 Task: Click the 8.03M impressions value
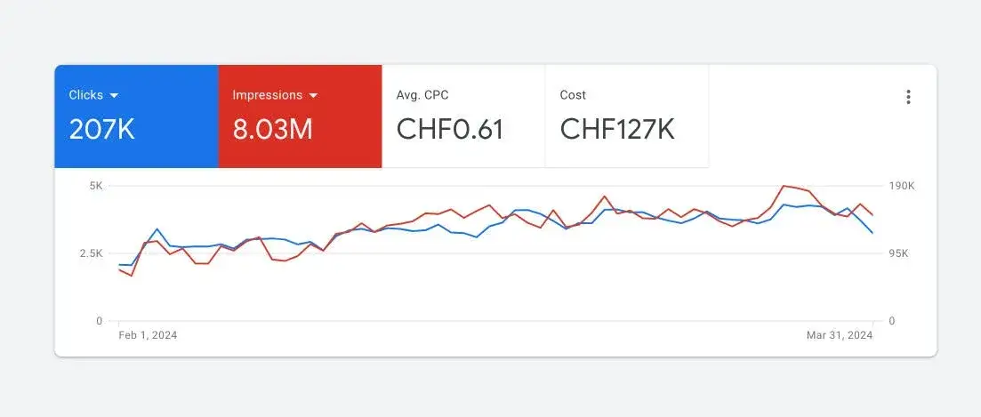tap(272, 130)
